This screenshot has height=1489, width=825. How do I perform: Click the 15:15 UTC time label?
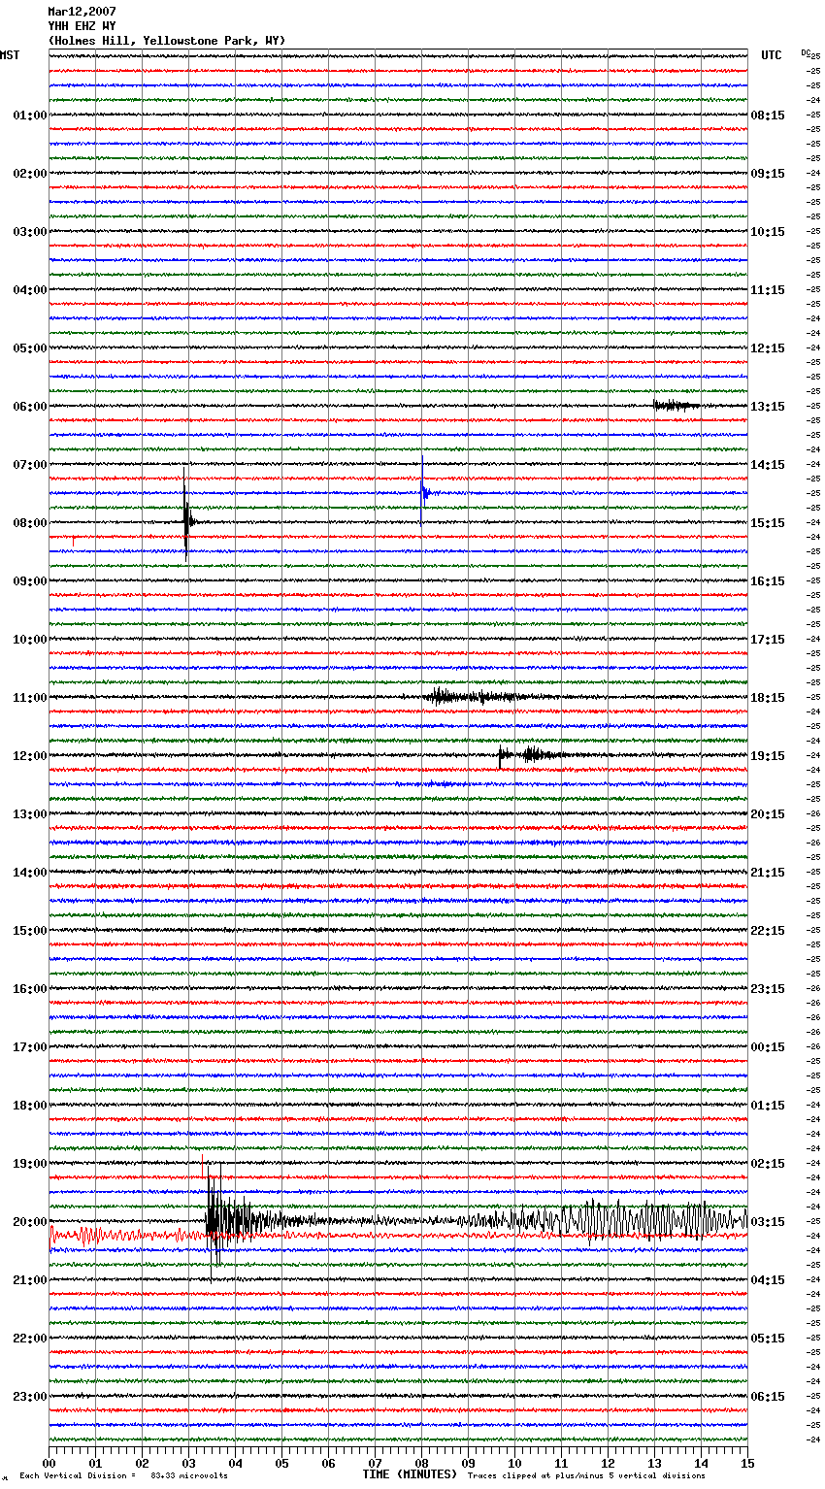pyautogui.click(x=768, y=523)
